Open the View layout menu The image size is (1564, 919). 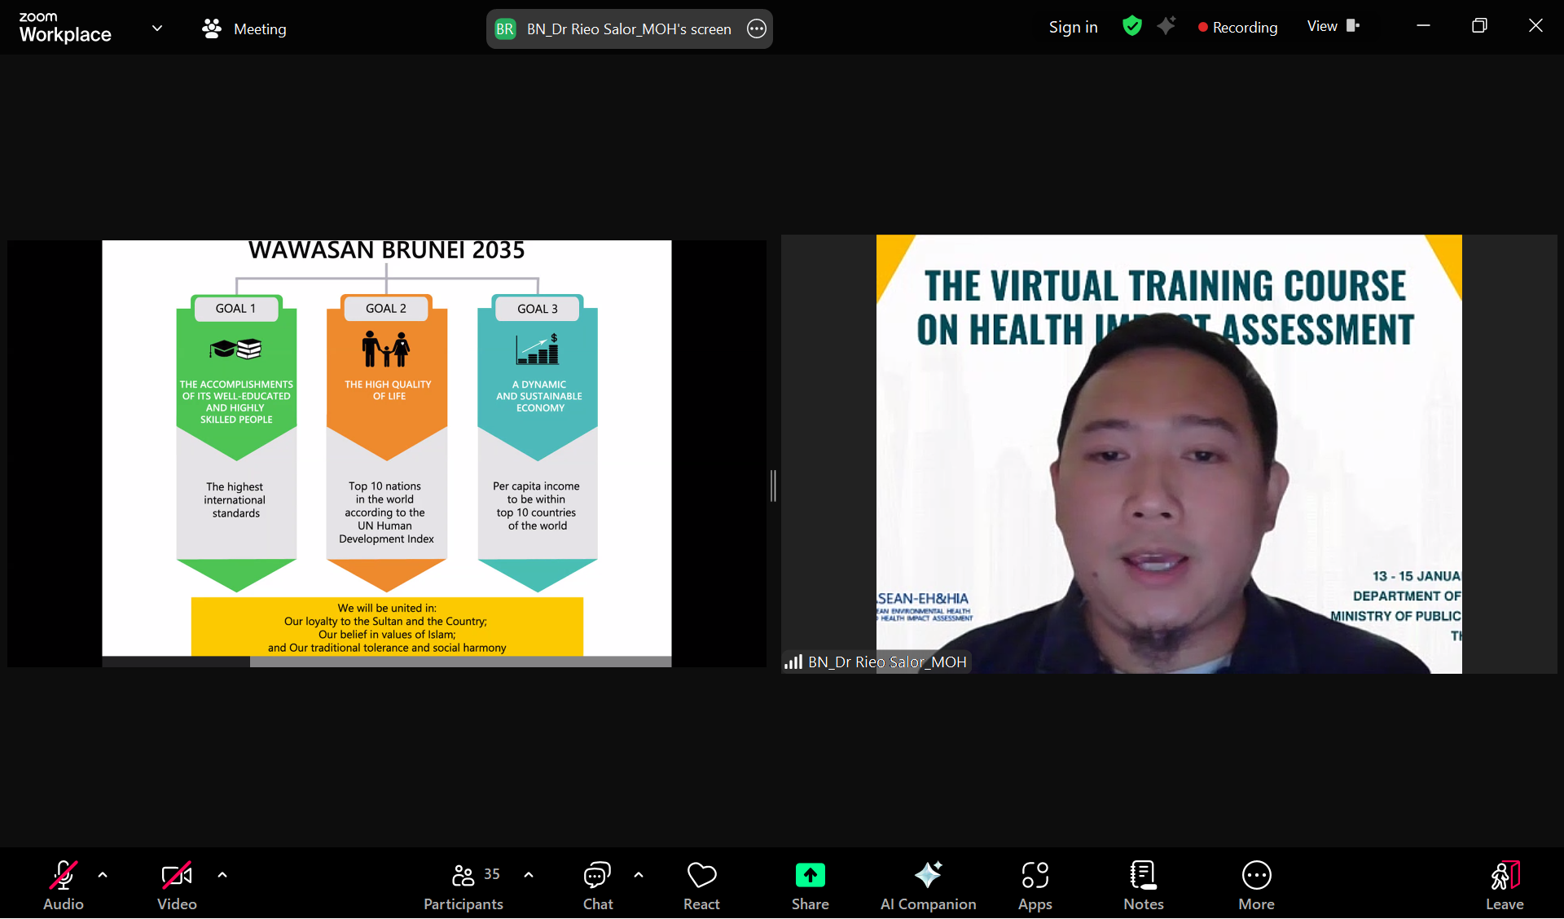click(x=1333, y=26)
